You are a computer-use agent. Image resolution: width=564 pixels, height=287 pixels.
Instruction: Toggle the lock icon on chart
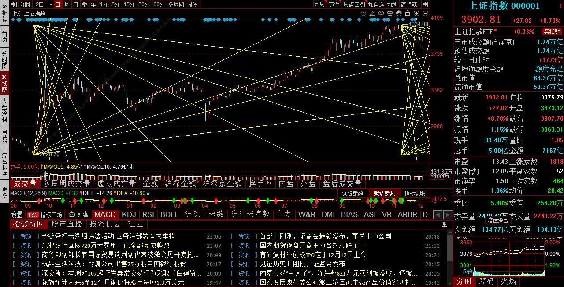(x=408, y=13)
